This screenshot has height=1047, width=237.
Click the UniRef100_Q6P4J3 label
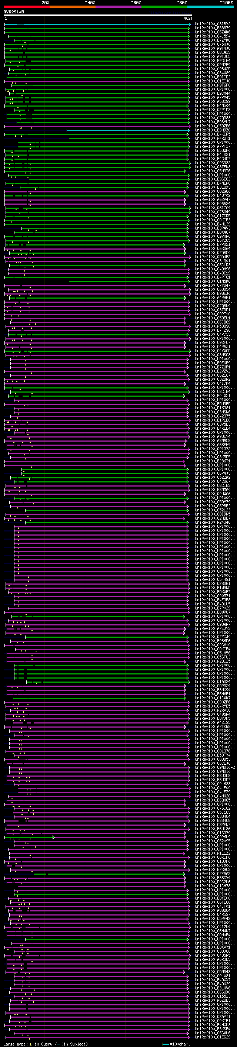[213, 473]
